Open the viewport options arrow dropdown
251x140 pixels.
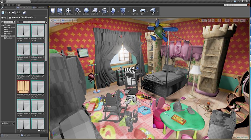pos(51,20)
